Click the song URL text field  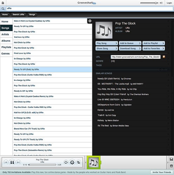(135, 57)
